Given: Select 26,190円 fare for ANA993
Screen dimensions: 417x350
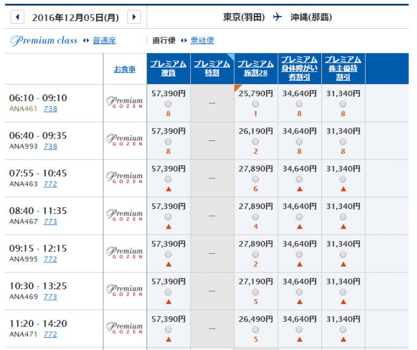Looking at the screenshot, I should coord(255,142).
